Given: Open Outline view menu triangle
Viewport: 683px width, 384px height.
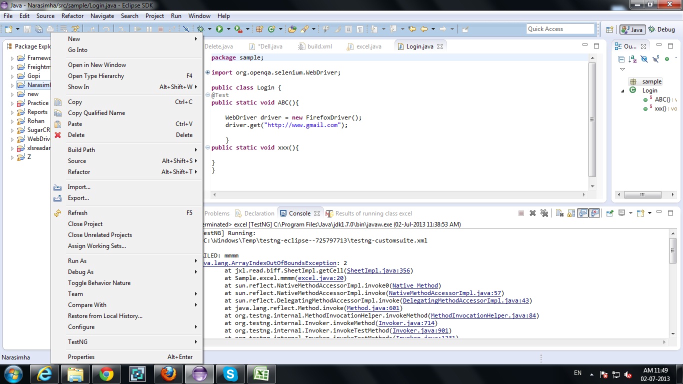Looking at the screenshot, I should pyautogui.click(x=622, y=69).
